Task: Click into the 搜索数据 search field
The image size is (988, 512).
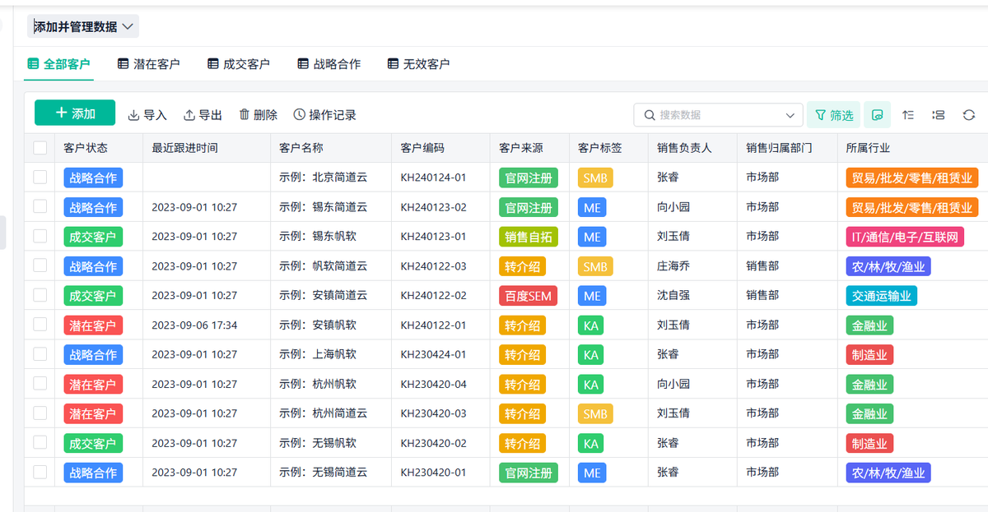Action: (712, 115)
